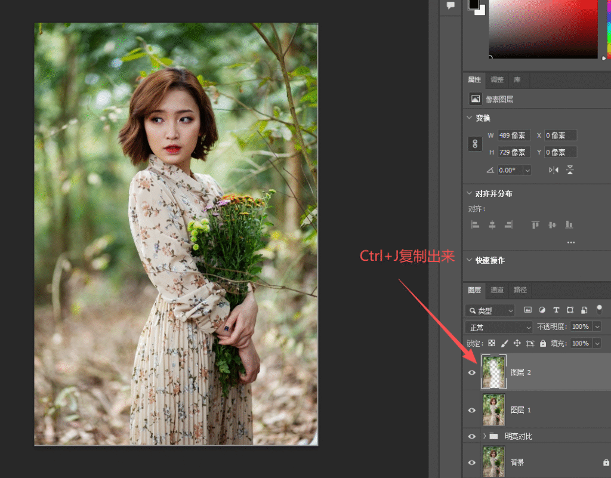The width and height of the screenshot is (611, 478).
Task: Open the 类型 layer filter dropdown
Action: (490, 310)
